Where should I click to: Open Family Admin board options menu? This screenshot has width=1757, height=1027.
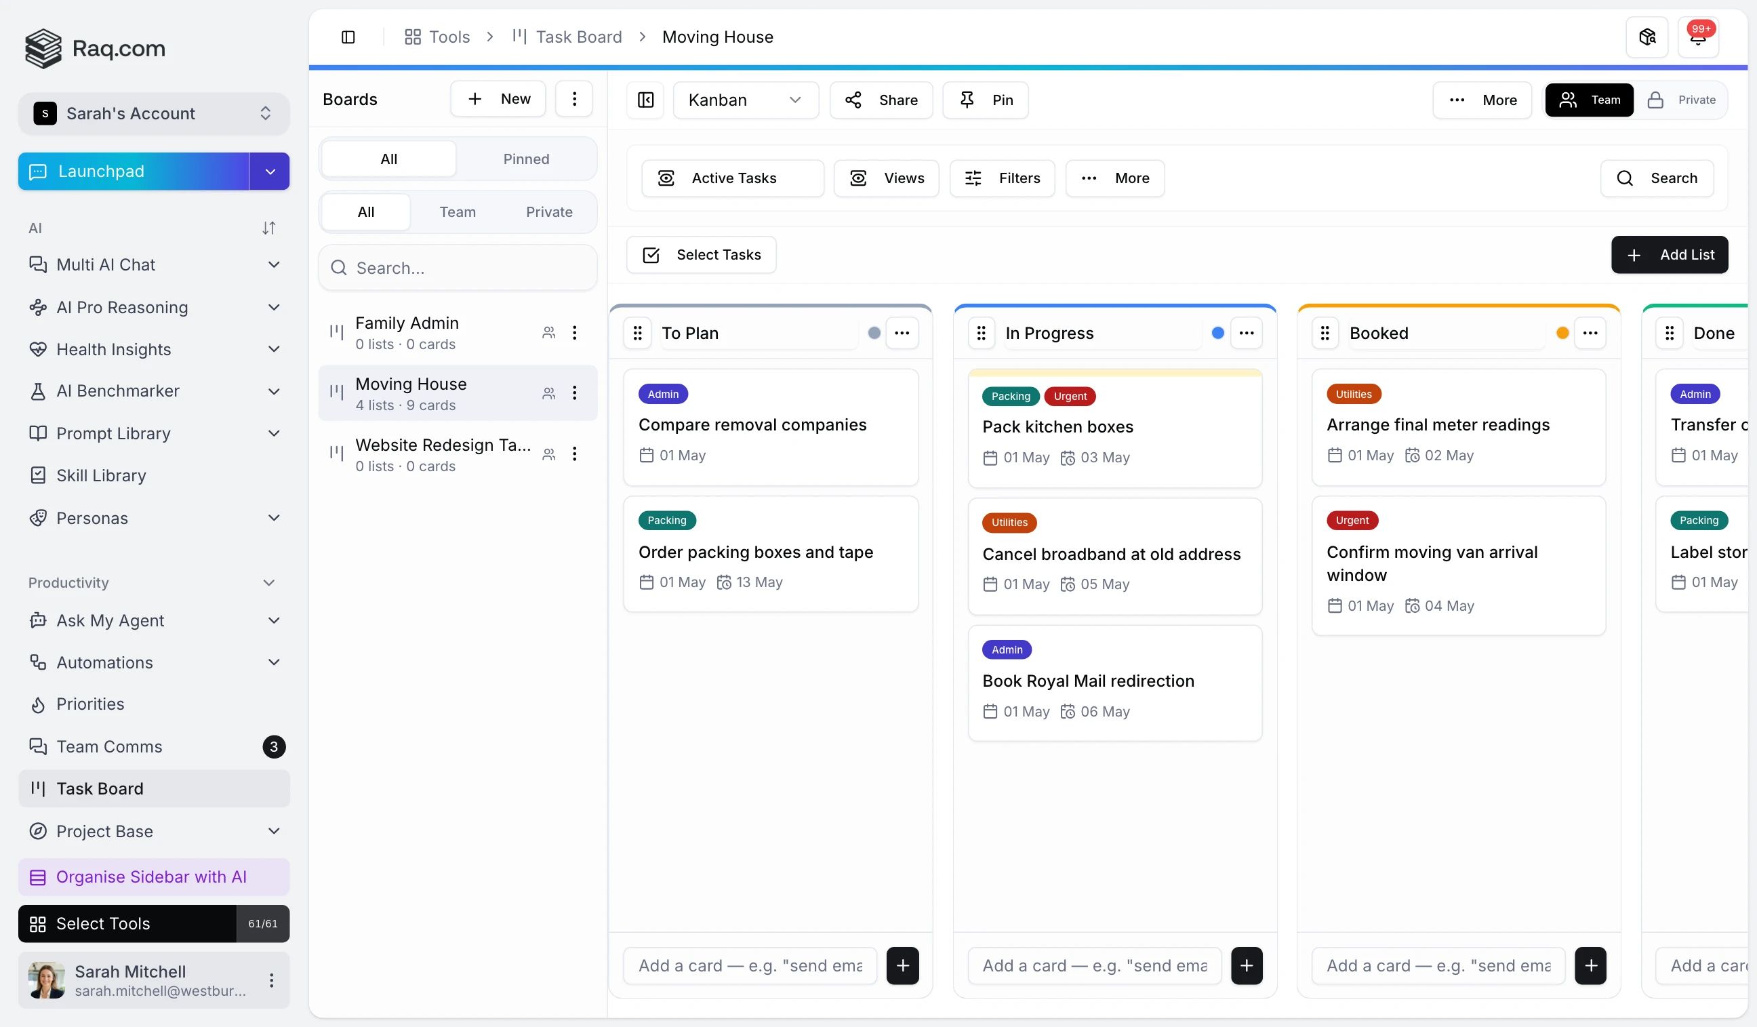pyautogui.click(x=575, y=333)
